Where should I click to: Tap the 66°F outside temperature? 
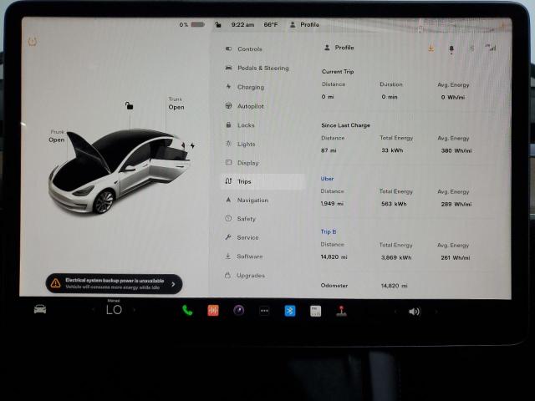(271, 24)
